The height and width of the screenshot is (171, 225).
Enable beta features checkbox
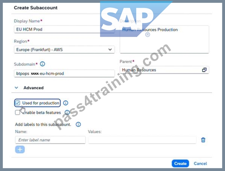pos(17,112)
